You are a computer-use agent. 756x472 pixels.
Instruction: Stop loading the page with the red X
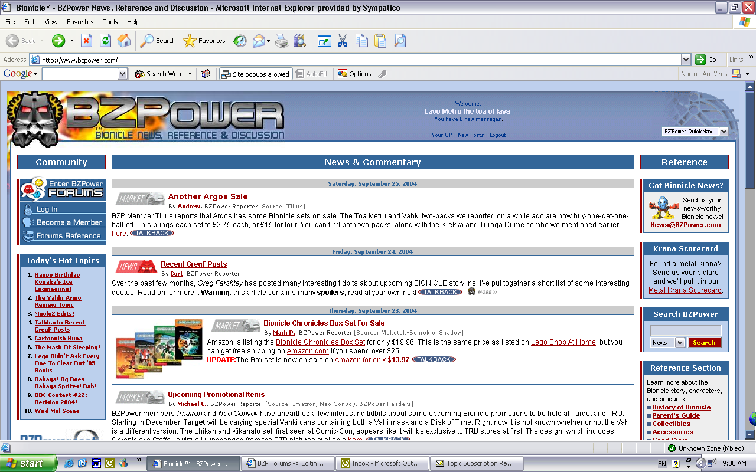pos(86,41)
